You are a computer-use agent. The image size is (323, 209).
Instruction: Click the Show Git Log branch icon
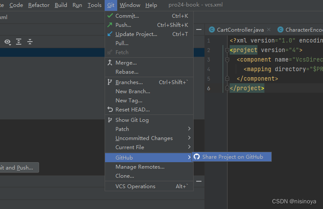coord(110,120)
